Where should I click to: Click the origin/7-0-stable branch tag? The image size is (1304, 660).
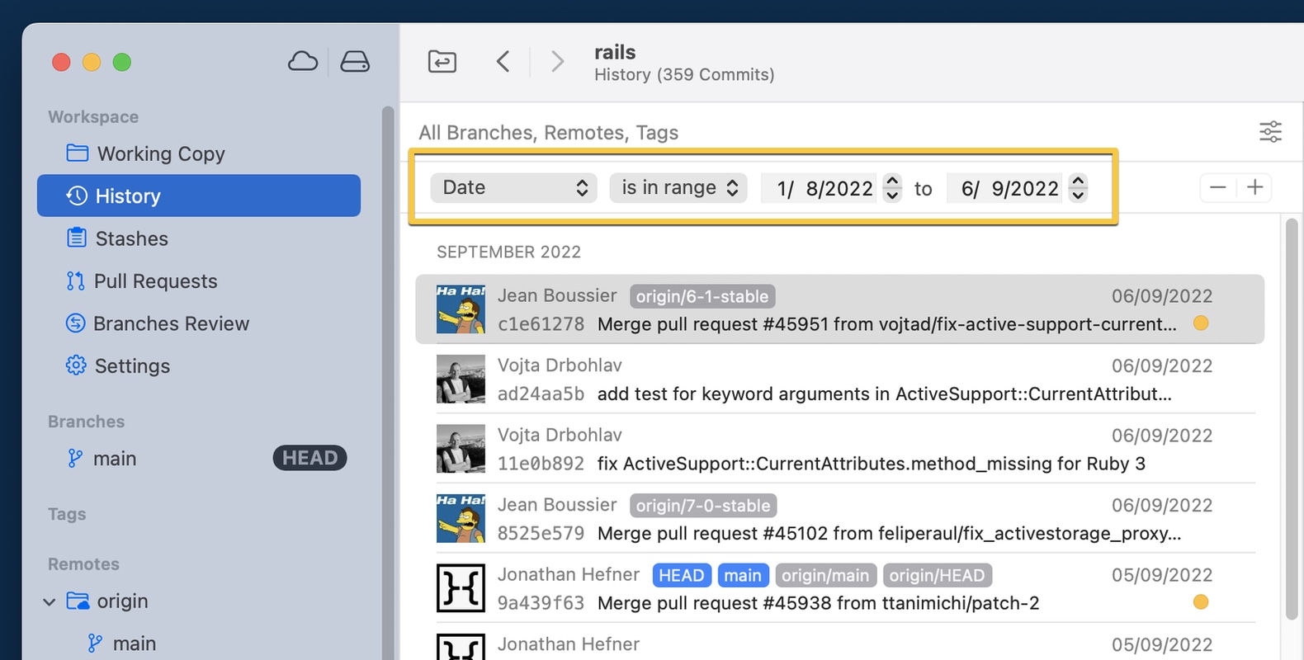coord(703,506)
